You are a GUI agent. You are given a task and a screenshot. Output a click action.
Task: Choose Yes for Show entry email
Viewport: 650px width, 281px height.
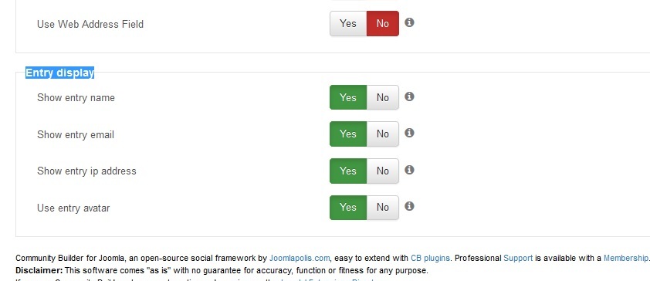(x=348, y=134)
